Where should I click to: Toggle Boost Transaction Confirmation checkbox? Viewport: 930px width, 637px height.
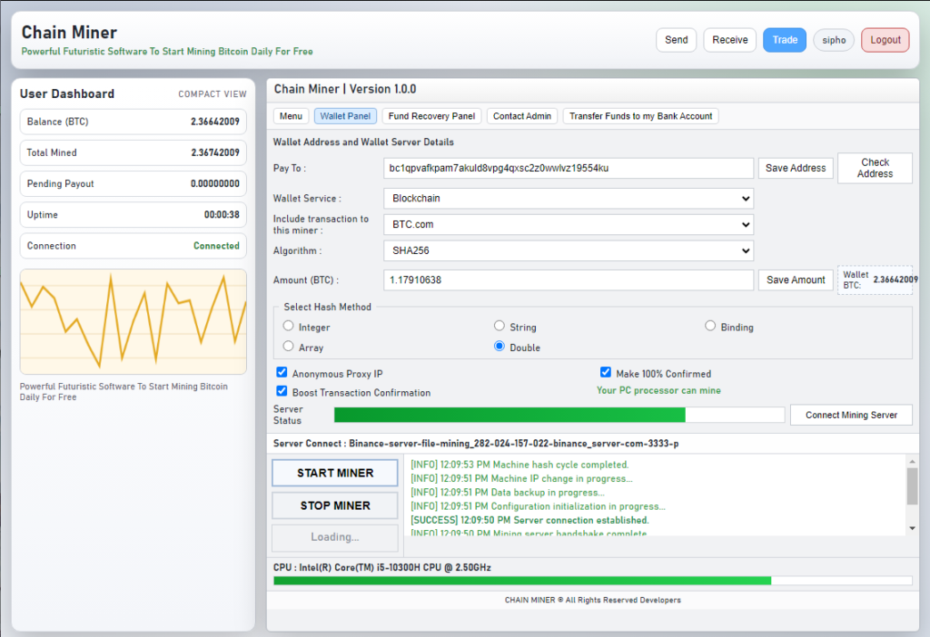(282, 392)
